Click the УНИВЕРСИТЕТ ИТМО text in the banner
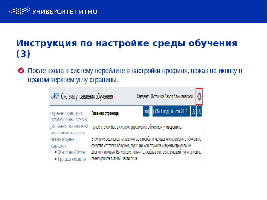 (65, 12)
